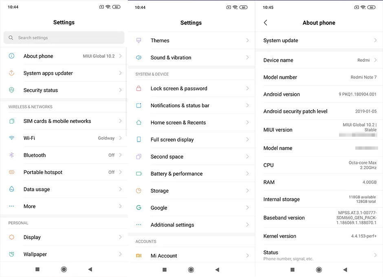Tap the Themes brush icon
This screenshot has height=277, width=383.
pyautogui.click(x=139, y=41)
